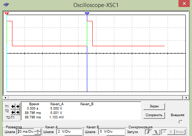Screen dimensions: 192x136
Task: Select the red T1 cursor marker
Action: pyautogui.click(x=7, y=14)
